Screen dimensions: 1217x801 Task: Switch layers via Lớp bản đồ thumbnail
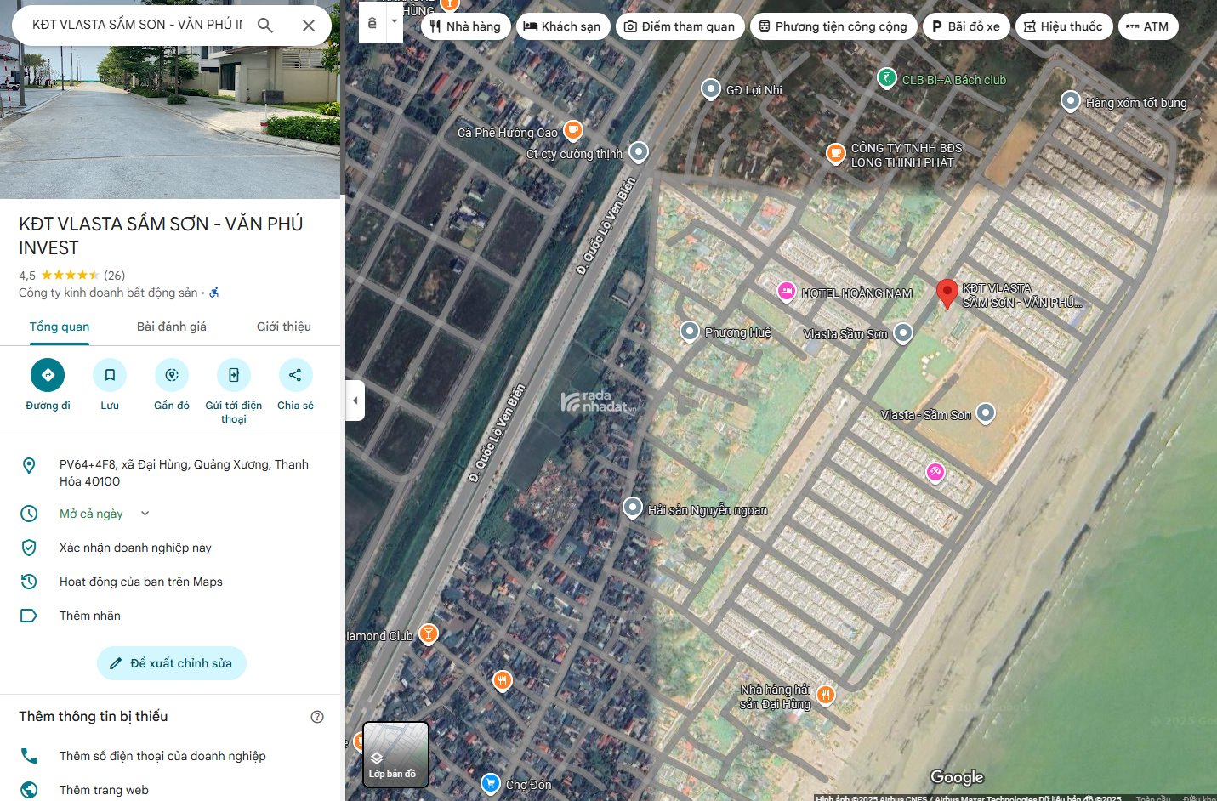[396, 754]
